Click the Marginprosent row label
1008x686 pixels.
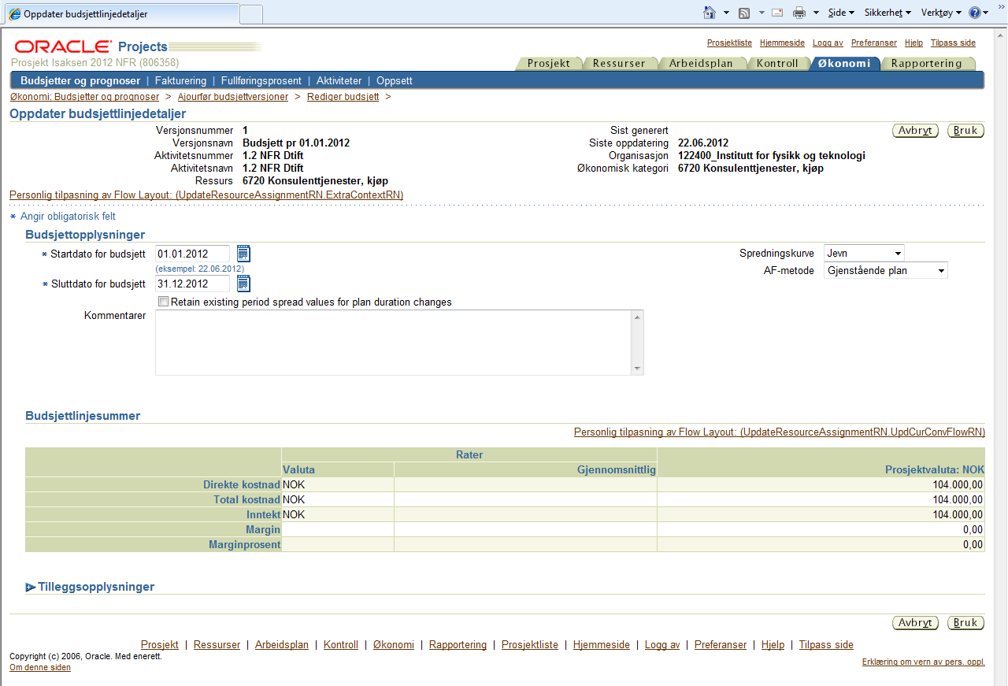[244, 545]
